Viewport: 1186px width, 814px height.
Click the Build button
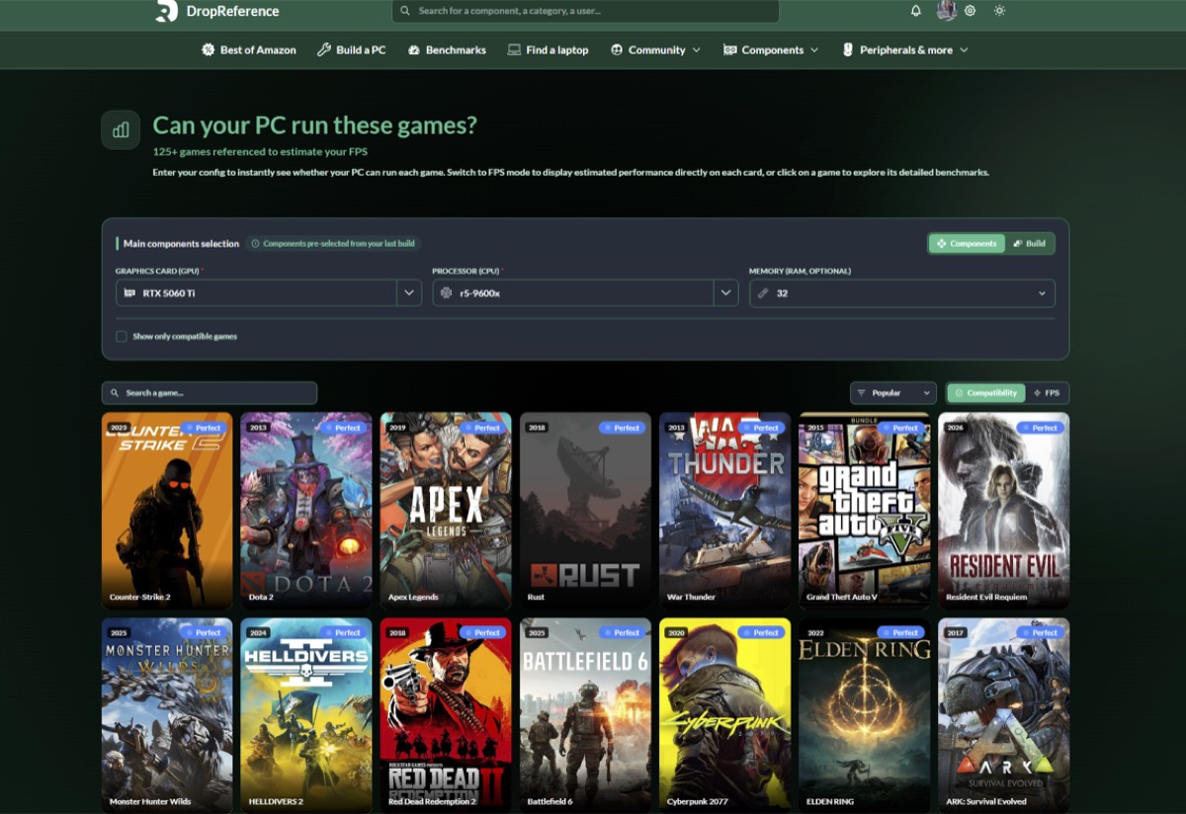1031,243
